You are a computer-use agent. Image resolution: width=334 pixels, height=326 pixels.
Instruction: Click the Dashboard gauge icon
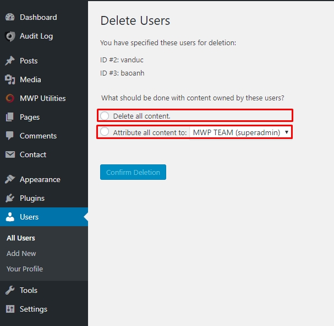10,17
